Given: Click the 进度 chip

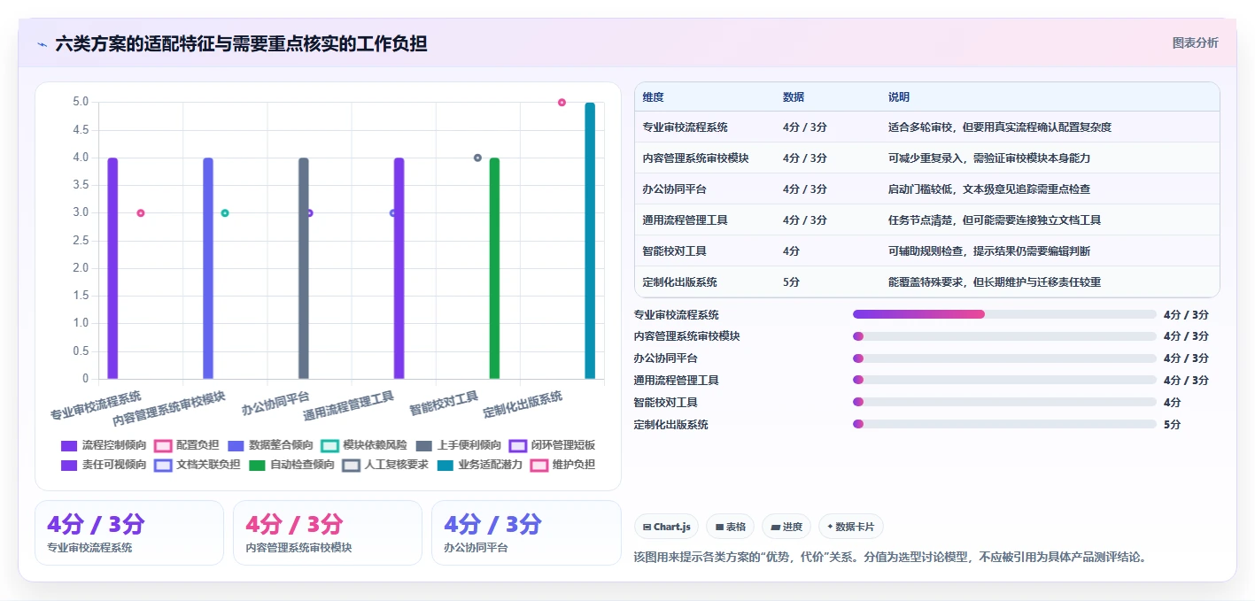Looking at the screenshot, I should coord(786,527).
